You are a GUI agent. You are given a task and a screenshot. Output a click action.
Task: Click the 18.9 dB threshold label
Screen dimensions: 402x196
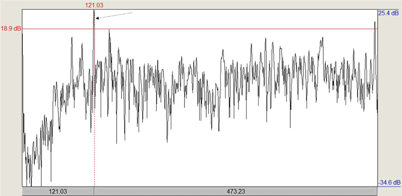click(11, 28)
